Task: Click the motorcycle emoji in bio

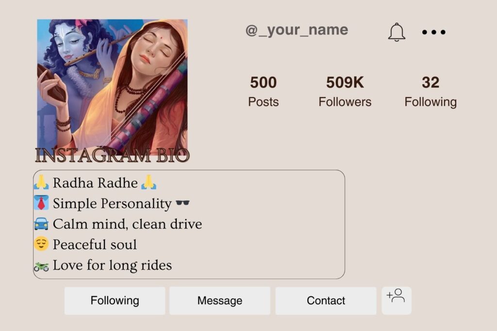Action: [x=42, y=265]
